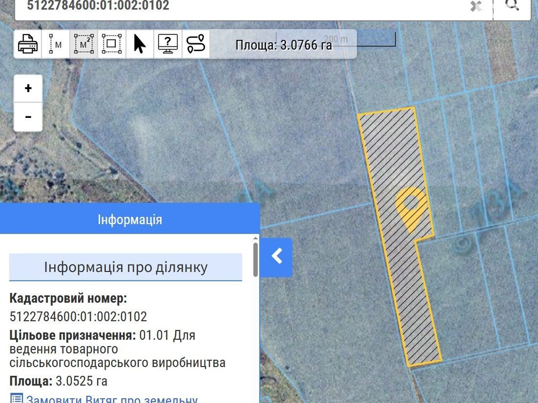This screenshot has height=403, width=538.
Task: Select the "Інформація" panel header
Action: click(130, 220)
